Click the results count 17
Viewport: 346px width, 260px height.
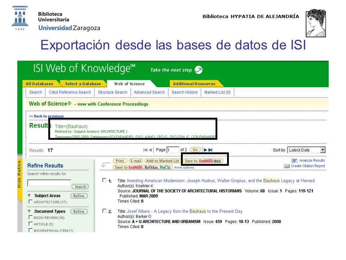pyautogui.click(x=50, y=150)
